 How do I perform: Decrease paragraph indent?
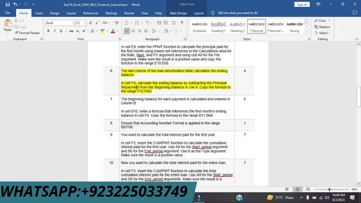click(159, 23)
